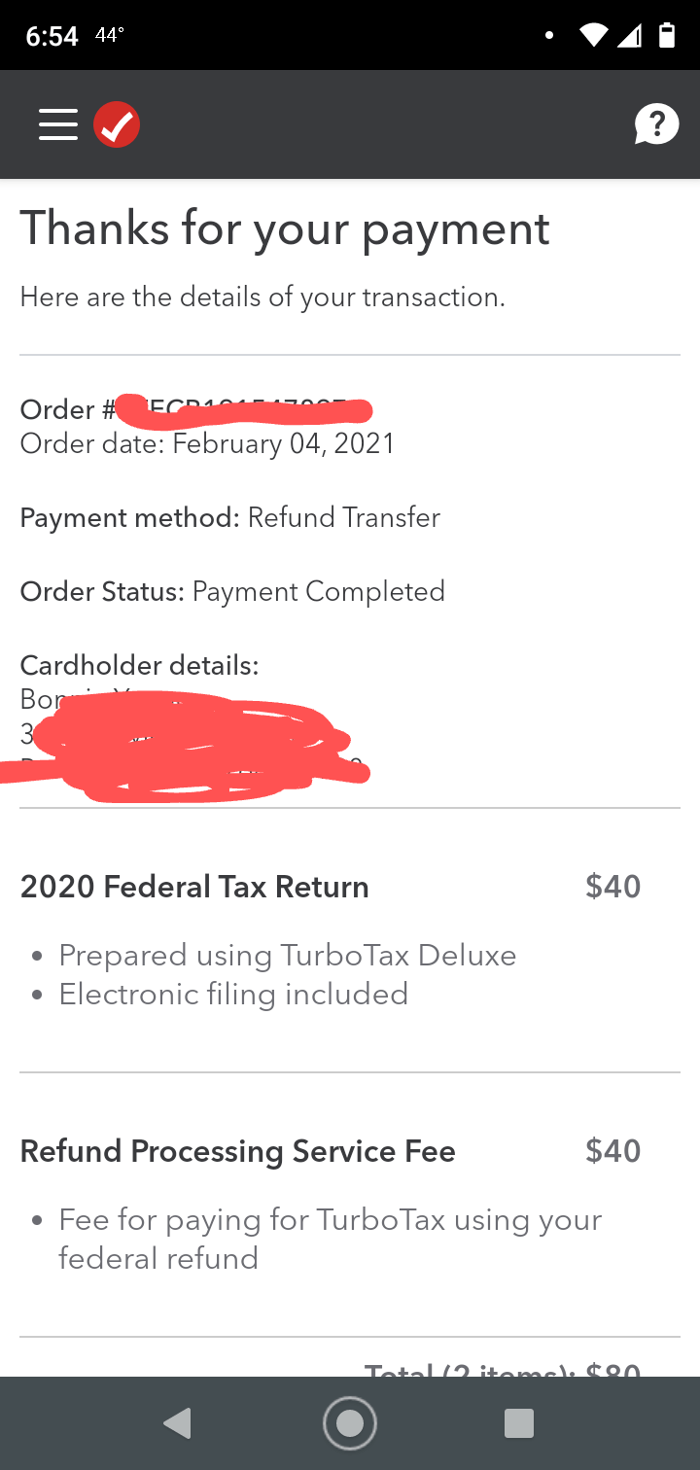700x1470 pixels.
Task: Tap the Thanks for your payment heading
Action: click(x=284, y=227)
